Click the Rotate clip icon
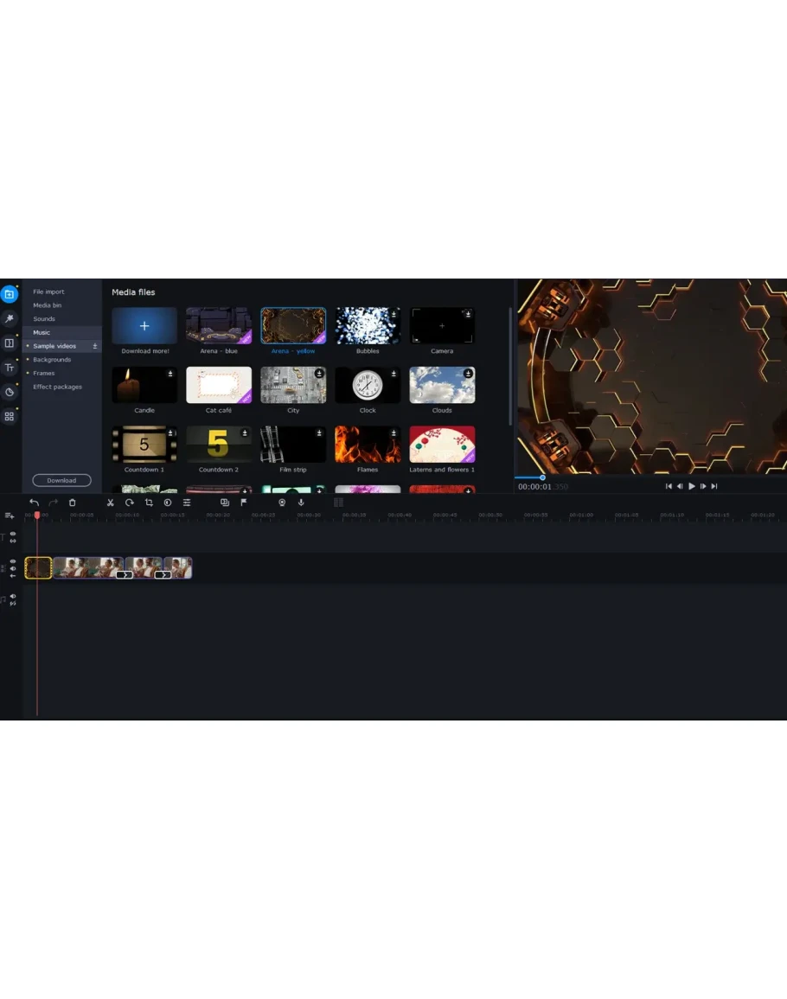Screen dimensions: 787x999 coord(130,503)
